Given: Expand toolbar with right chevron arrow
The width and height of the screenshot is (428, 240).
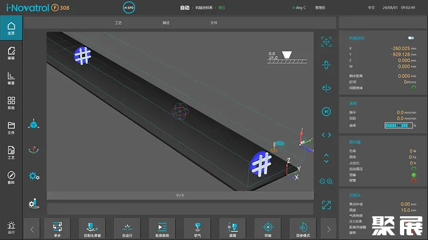Looking at the screenshot, I should [x=328, y=230].
